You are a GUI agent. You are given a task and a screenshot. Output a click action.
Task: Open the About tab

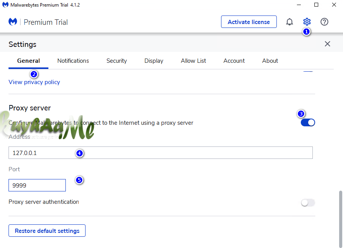[x=270, y=61]
